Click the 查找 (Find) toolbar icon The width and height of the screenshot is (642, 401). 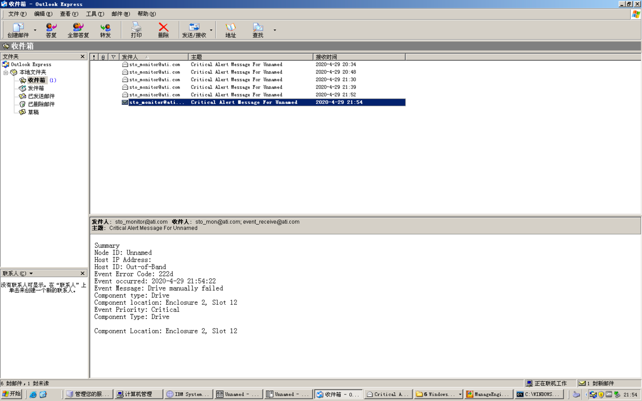[x=258, y=30]
